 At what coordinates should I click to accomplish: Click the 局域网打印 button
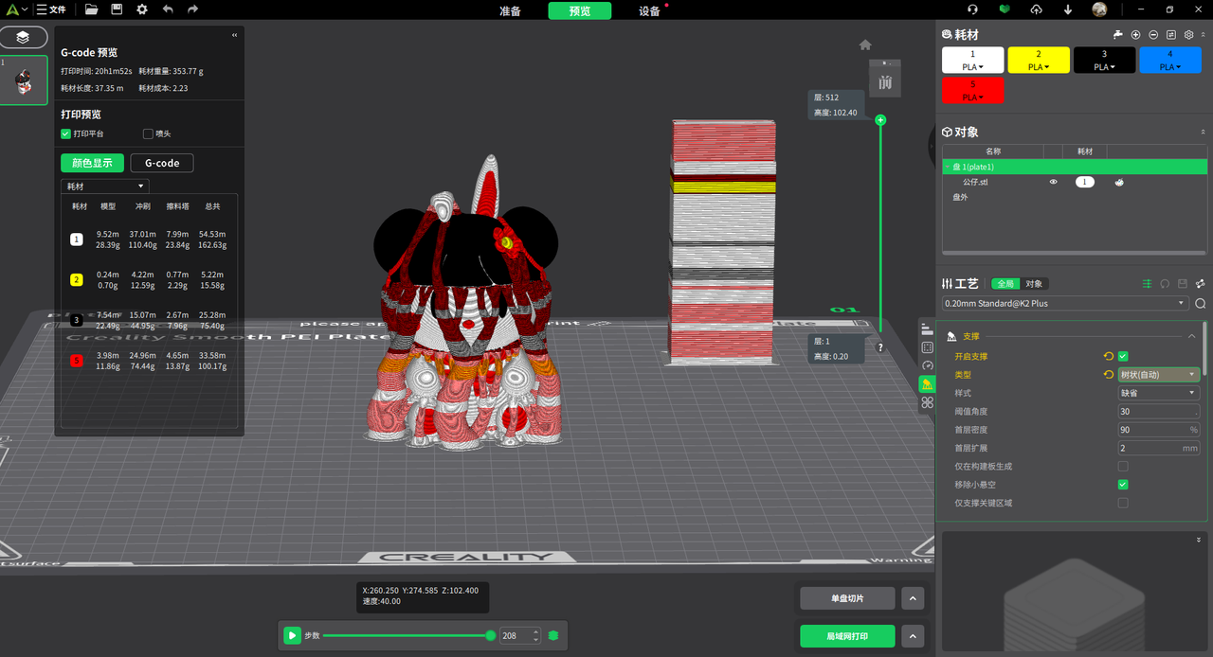click(847, 636)
